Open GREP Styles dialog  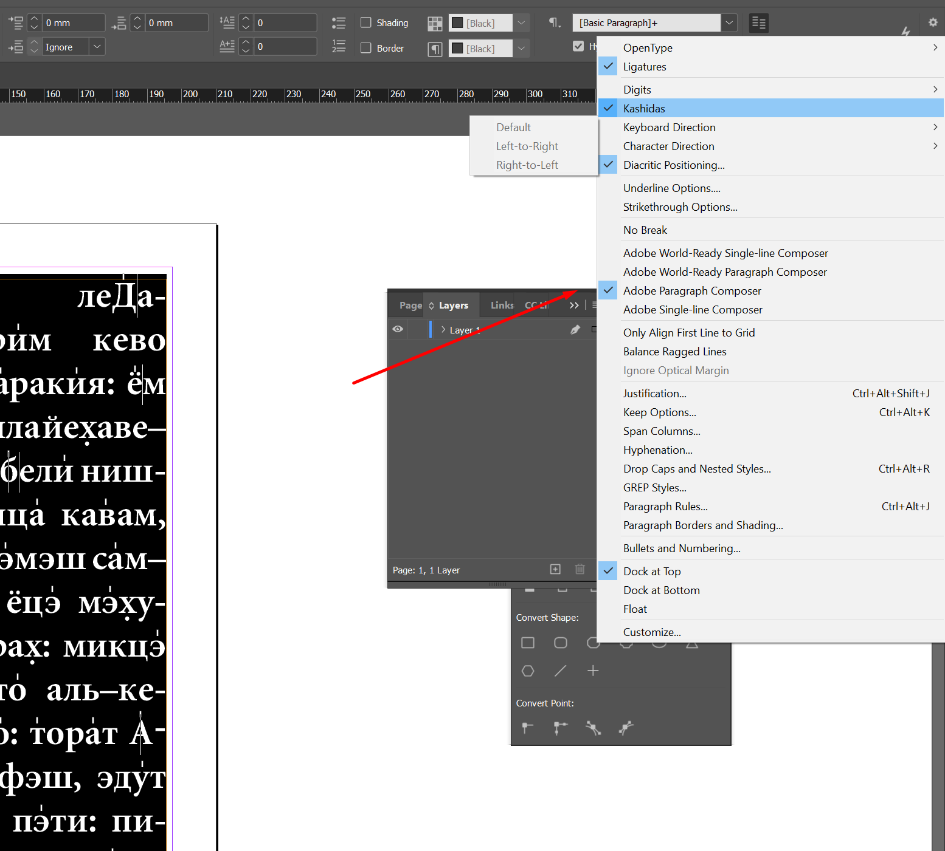pyautogui.click(x=771, y=488)
